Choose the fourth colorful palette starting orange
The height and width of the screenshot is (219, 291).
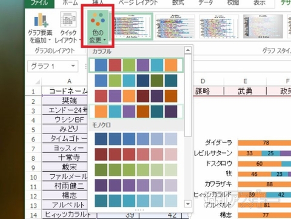pyautogui.click(x=136, y=111)
